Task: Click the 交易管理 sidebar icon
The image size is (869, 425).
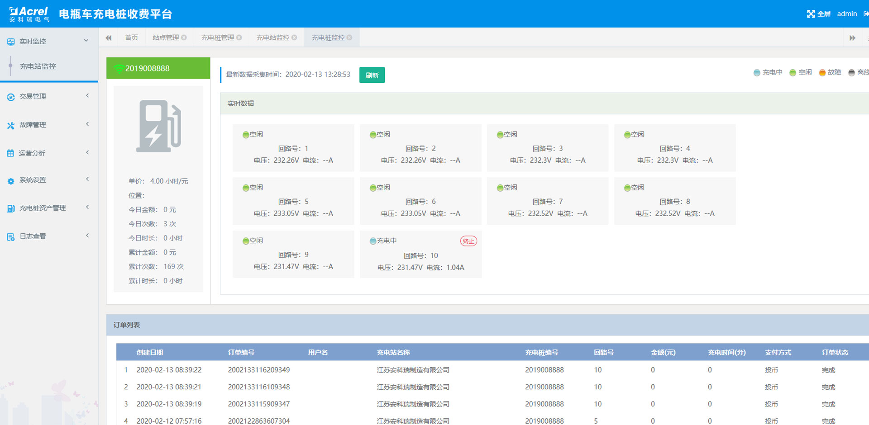Action: pyautogui.click(x=11, y=97)
